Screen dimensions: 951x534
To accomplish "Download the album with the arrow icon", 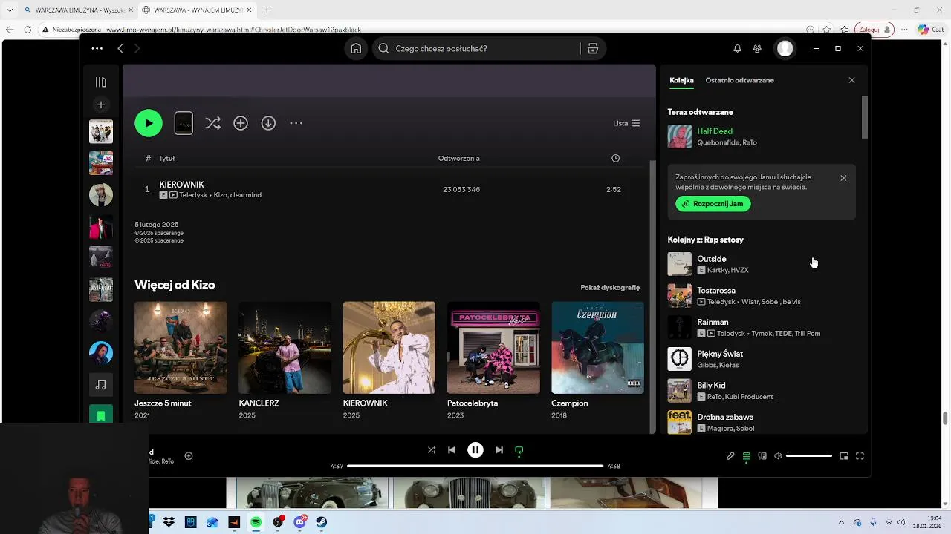I will [x=268, y=123].
